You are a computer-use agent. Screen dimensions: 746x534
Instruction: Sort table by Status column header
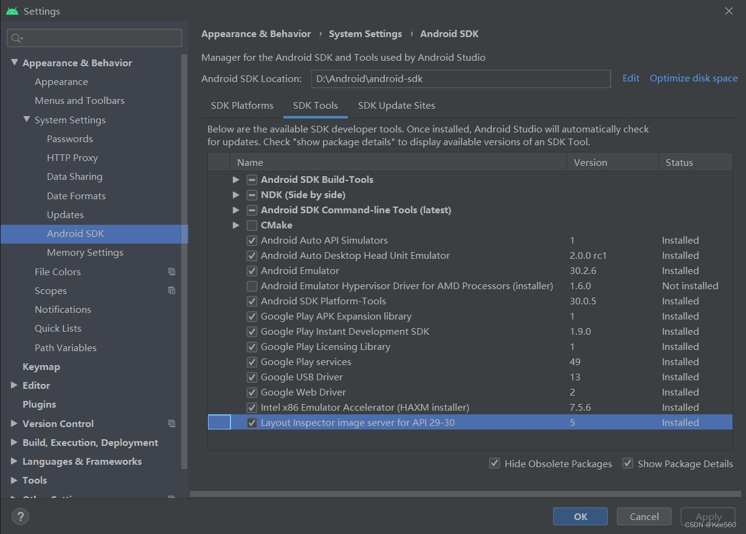[x=696, y=162]
